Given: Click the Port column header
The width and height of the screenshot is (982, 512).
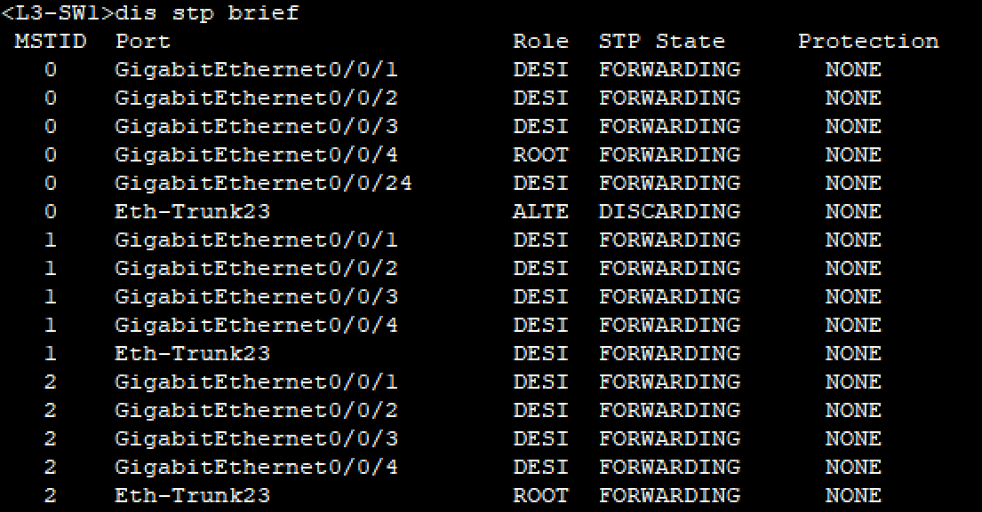Looking at the screenshot, I should click(142, 42).
